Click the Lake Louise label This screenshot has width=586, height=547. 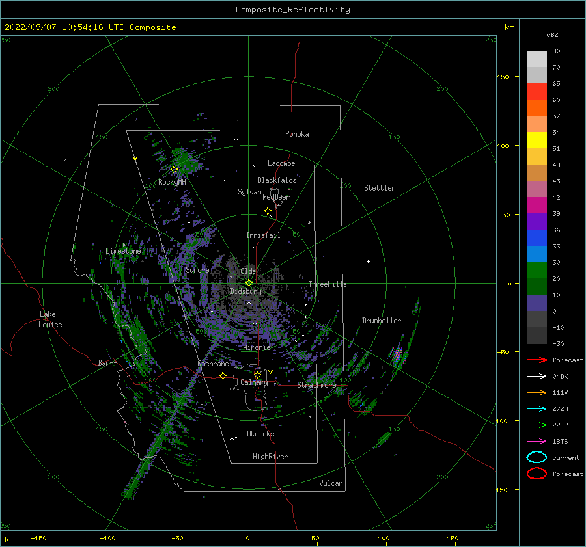pyautogui.click(x=50, y=319)
